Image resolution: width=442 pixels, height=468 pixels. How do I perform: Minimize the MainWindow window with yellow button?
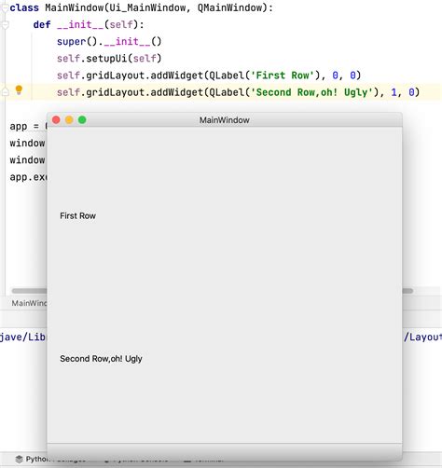click(69, 120)
